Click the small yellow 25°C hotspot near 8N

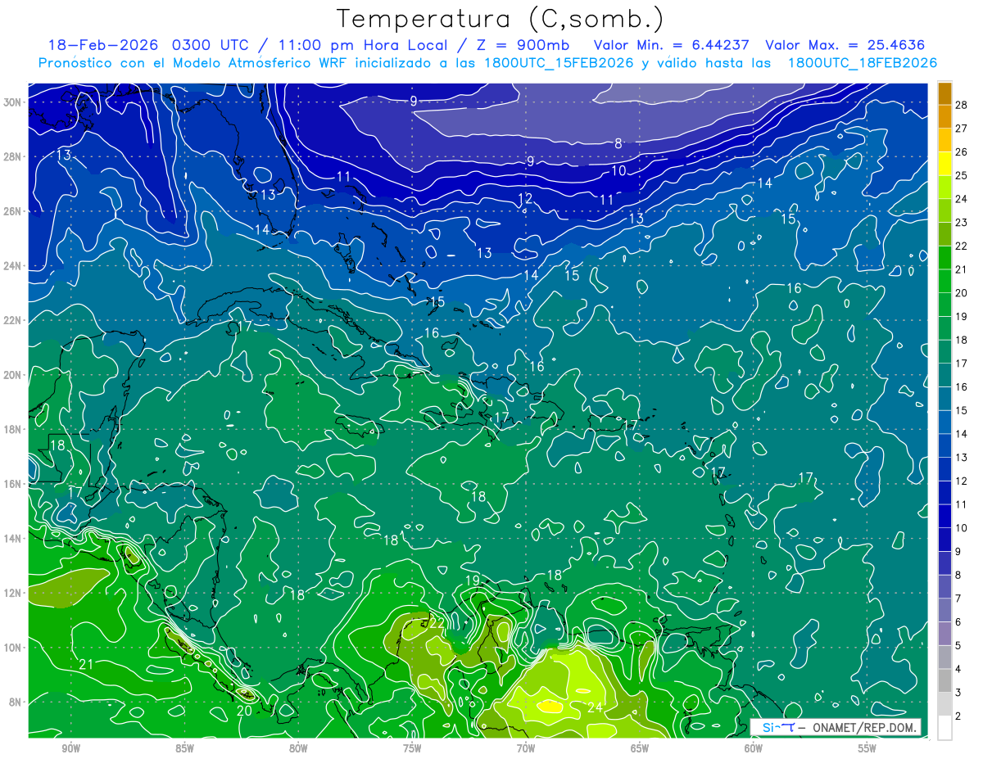coord(550,705)
